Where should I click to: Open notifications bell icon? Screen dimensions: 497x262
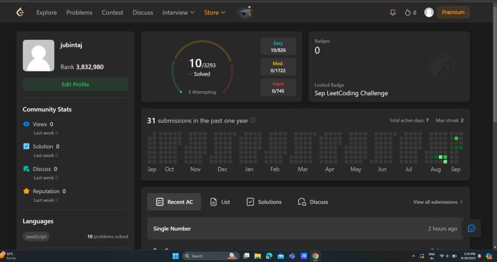pyautogui.click(x=393, y=12)
